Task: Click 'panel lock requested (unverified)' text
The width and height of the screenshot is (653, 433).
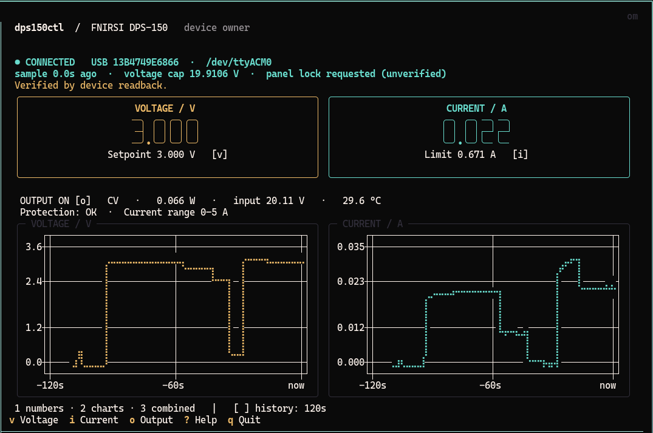Action: (356, 73)
